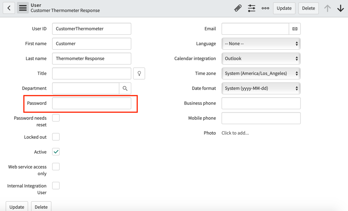Click the paperclip attachments icon

pos(238,8)
